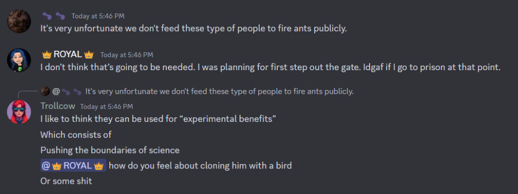Jump to the replied message via the reply preview text
518x194 pixels.
click(219, 91)
